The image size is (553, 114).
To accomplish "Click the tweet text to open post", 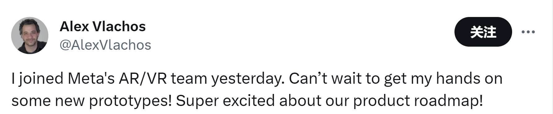I will tap(257, 90).
